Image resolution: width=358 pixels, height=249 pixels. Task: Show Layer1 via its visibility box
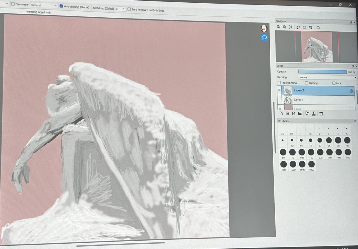(280, 100)
